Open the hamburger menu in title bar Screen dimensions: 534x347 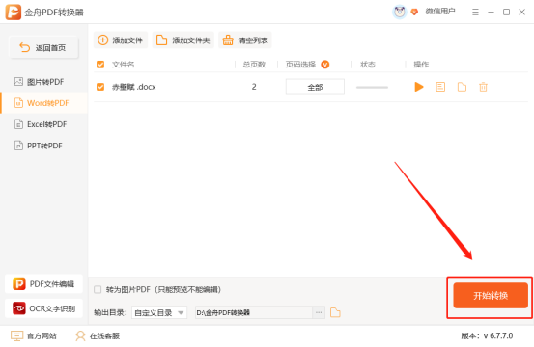[475, 13]
